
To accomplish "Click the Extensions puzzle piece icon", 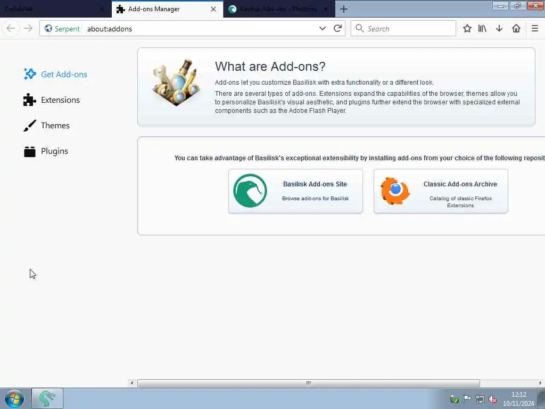I will pos(30,100).
